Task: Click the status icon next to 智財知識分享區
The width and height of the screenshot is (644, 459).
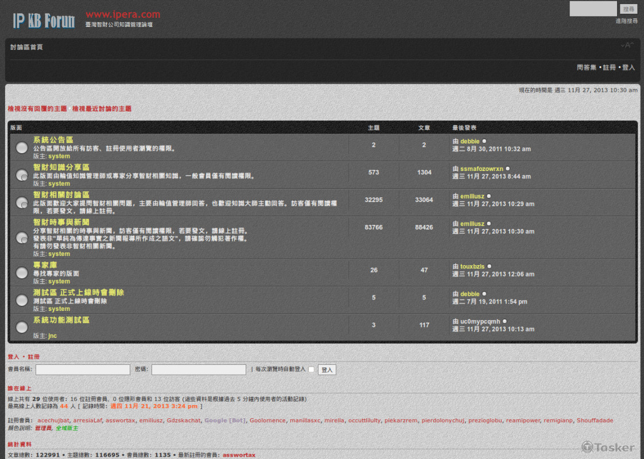Action: pos(22,175)
